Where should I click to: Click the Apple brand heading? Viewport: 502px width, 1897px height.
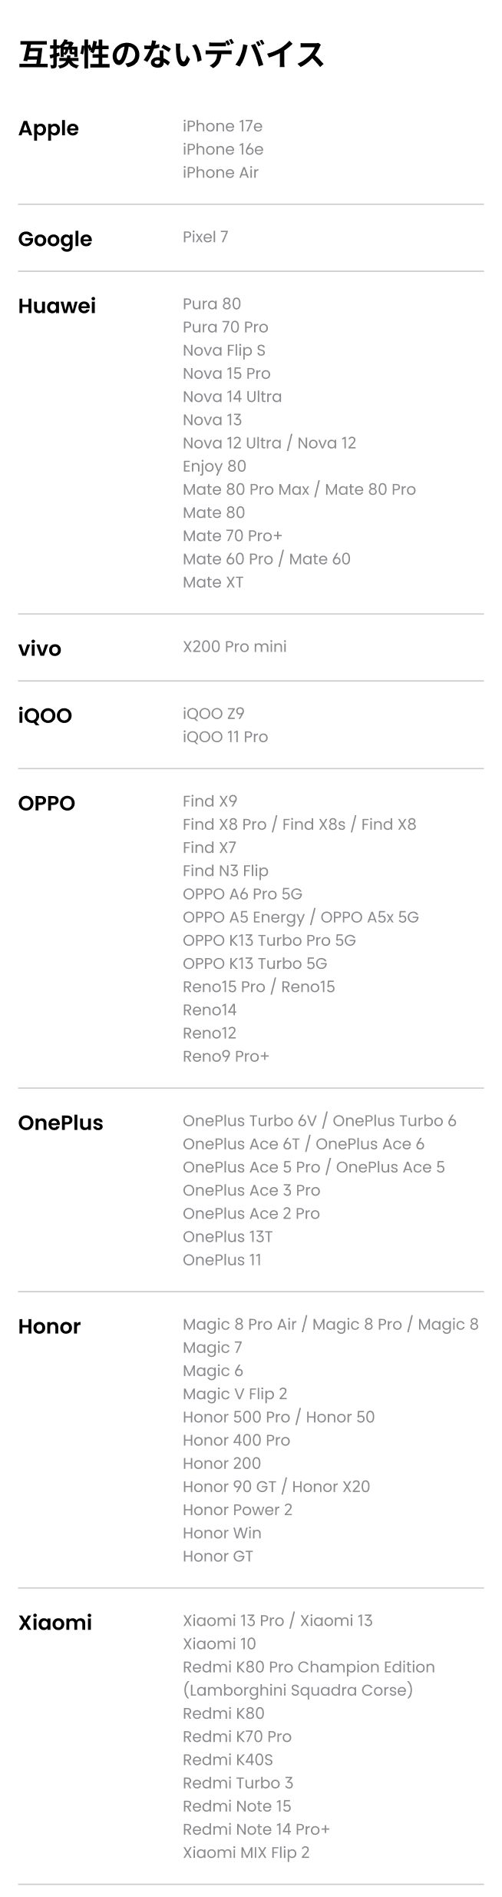48,128
